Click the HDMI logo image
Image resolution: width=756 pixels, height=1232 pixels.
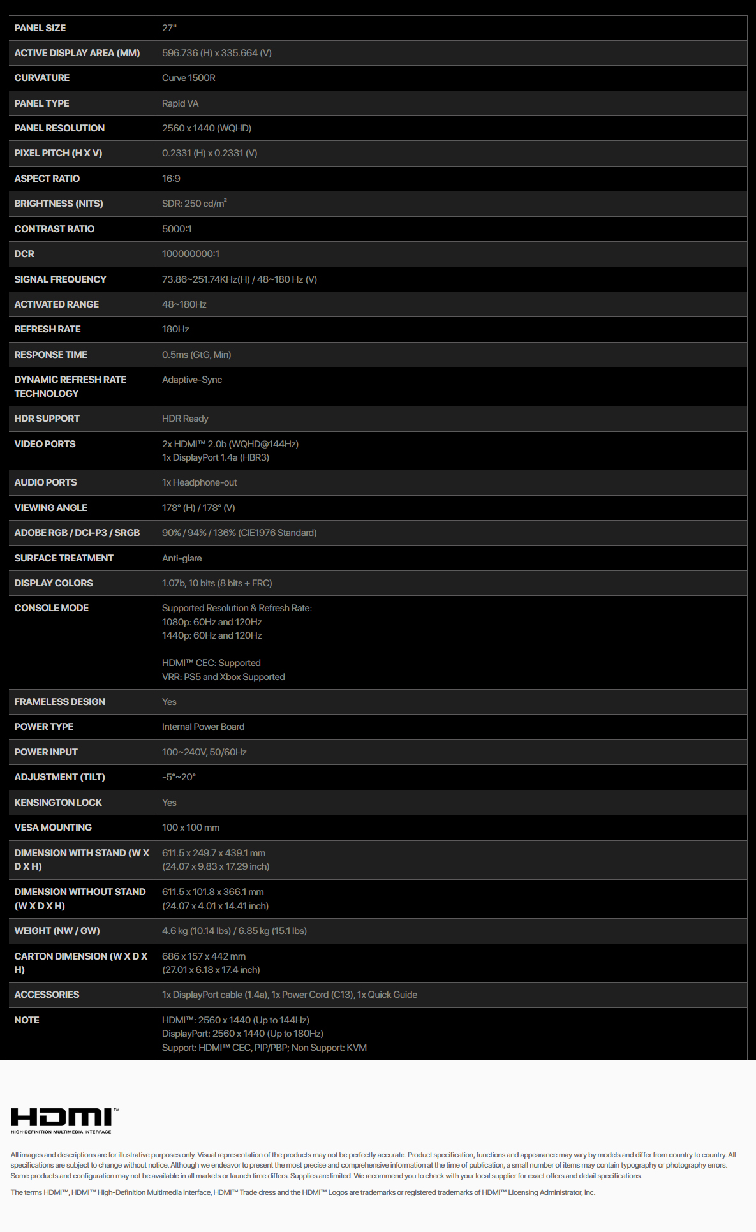point(64,1121)
